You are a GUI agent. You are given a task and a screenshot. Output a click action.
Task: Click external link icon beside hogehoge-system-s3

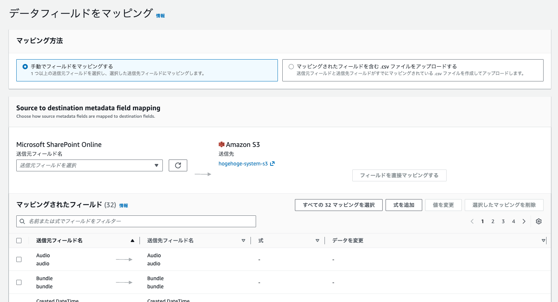pyautogui.click(x=272, y=164)
